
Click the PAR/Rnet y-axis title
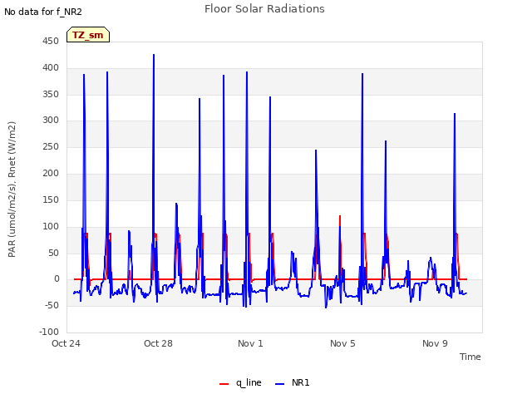click(x=12, y=190)
